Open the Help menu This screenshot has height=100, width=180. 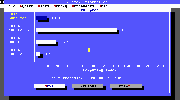point(103,6)
